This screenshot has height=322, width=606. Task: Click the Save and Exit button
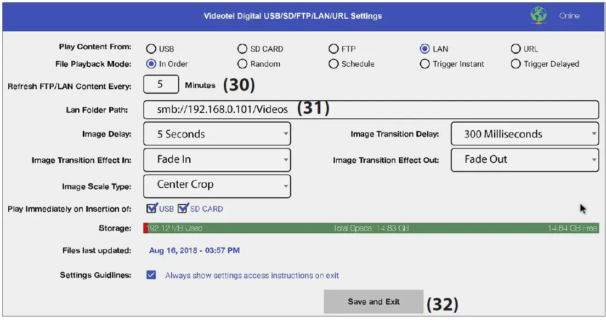coord(373,301)
